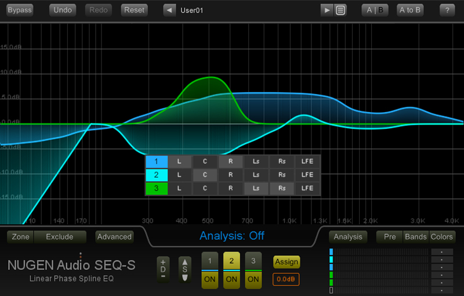Toggle LFE channel for band 1
The width and height of the screenshot is (464, 296).
pyautogui.click(x=307, y=161)
